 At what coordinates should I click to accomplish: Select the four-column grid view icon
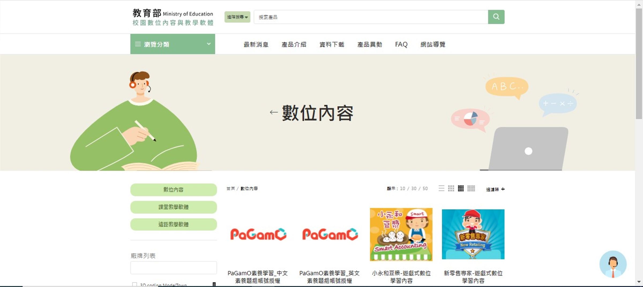(461, 188)
